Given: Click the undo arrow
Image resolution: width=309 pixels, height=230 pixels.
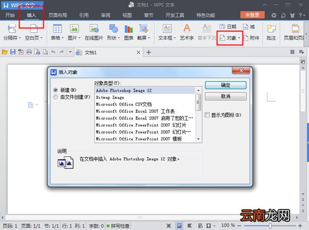Looking at the screenshot, I should [53, 52].
